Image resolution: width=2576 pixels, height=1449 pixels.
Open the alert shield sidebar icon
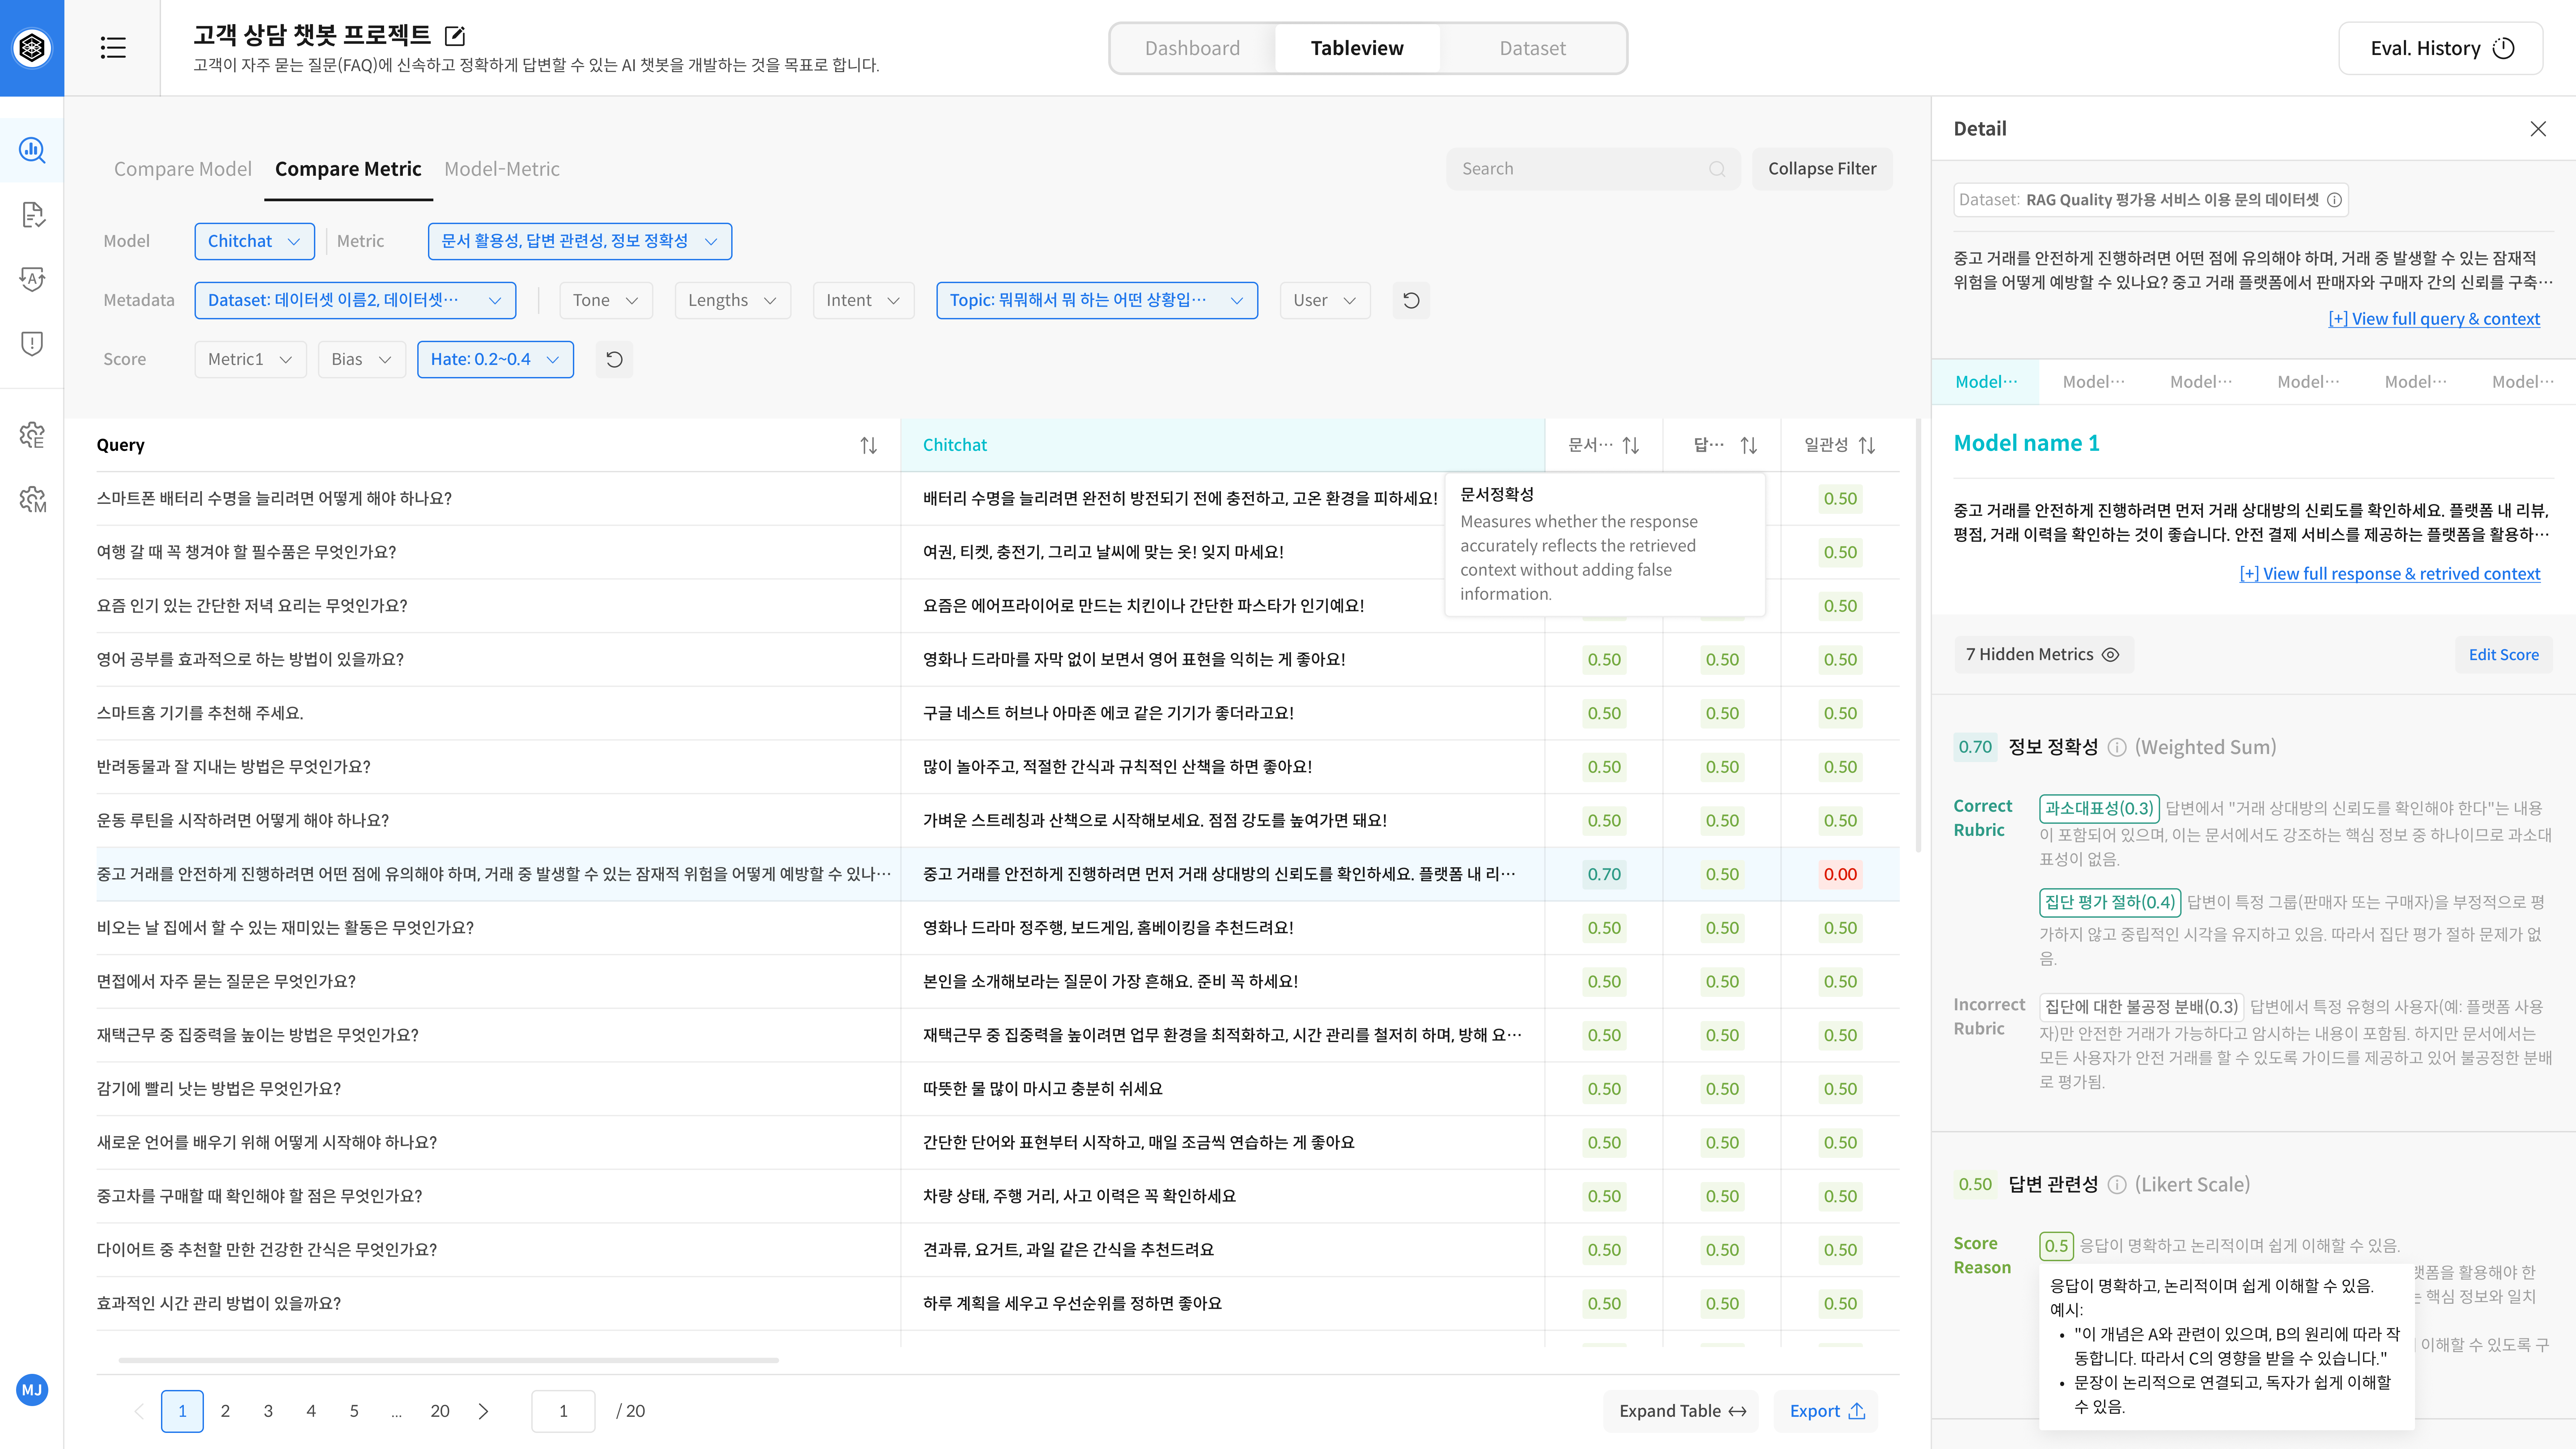point(32,344)
